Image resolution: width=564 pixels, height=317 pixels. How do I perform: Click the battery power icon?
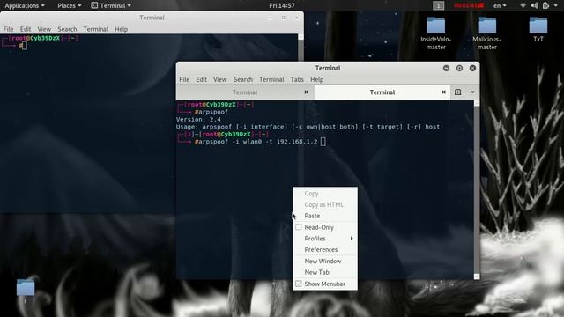545,5
